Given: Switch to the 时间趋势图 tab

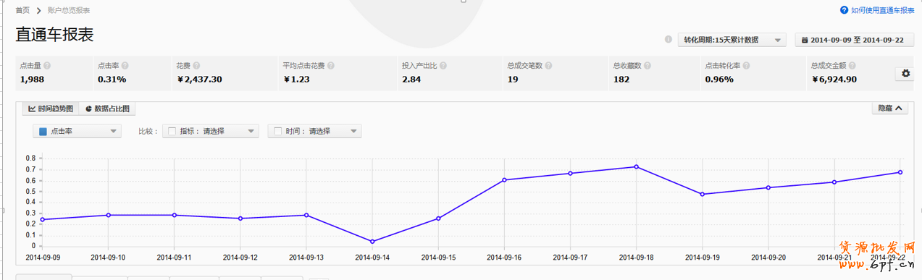Looking at the screenshot, I should 51,109.
